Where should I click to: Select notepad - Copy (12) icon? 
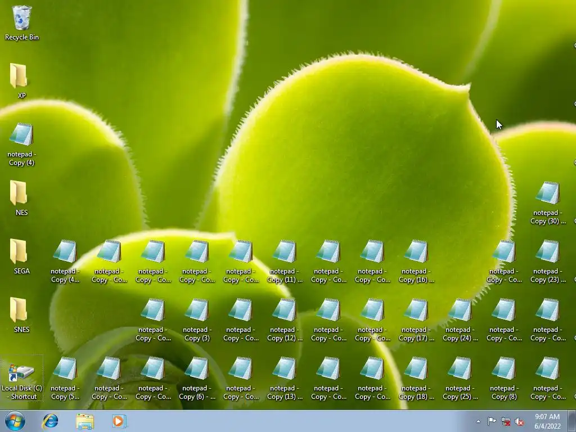[x=285, y=319]
